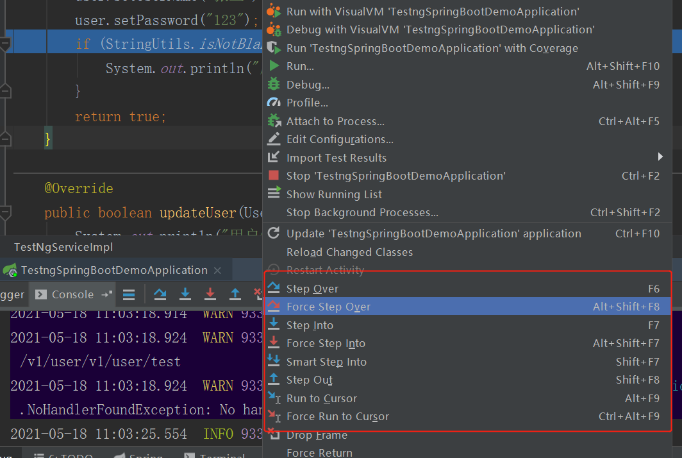
Task: Click the Show Running List icon
Action: coord(274,192)
